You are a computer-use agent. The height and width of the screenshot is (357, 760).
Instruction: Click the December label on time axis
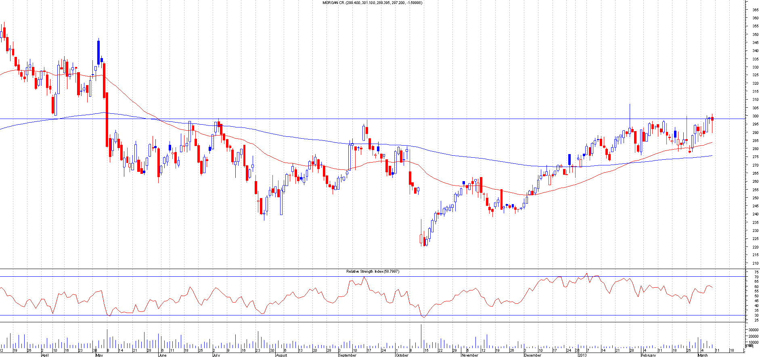pyautogui.click(x=532, y=355)
